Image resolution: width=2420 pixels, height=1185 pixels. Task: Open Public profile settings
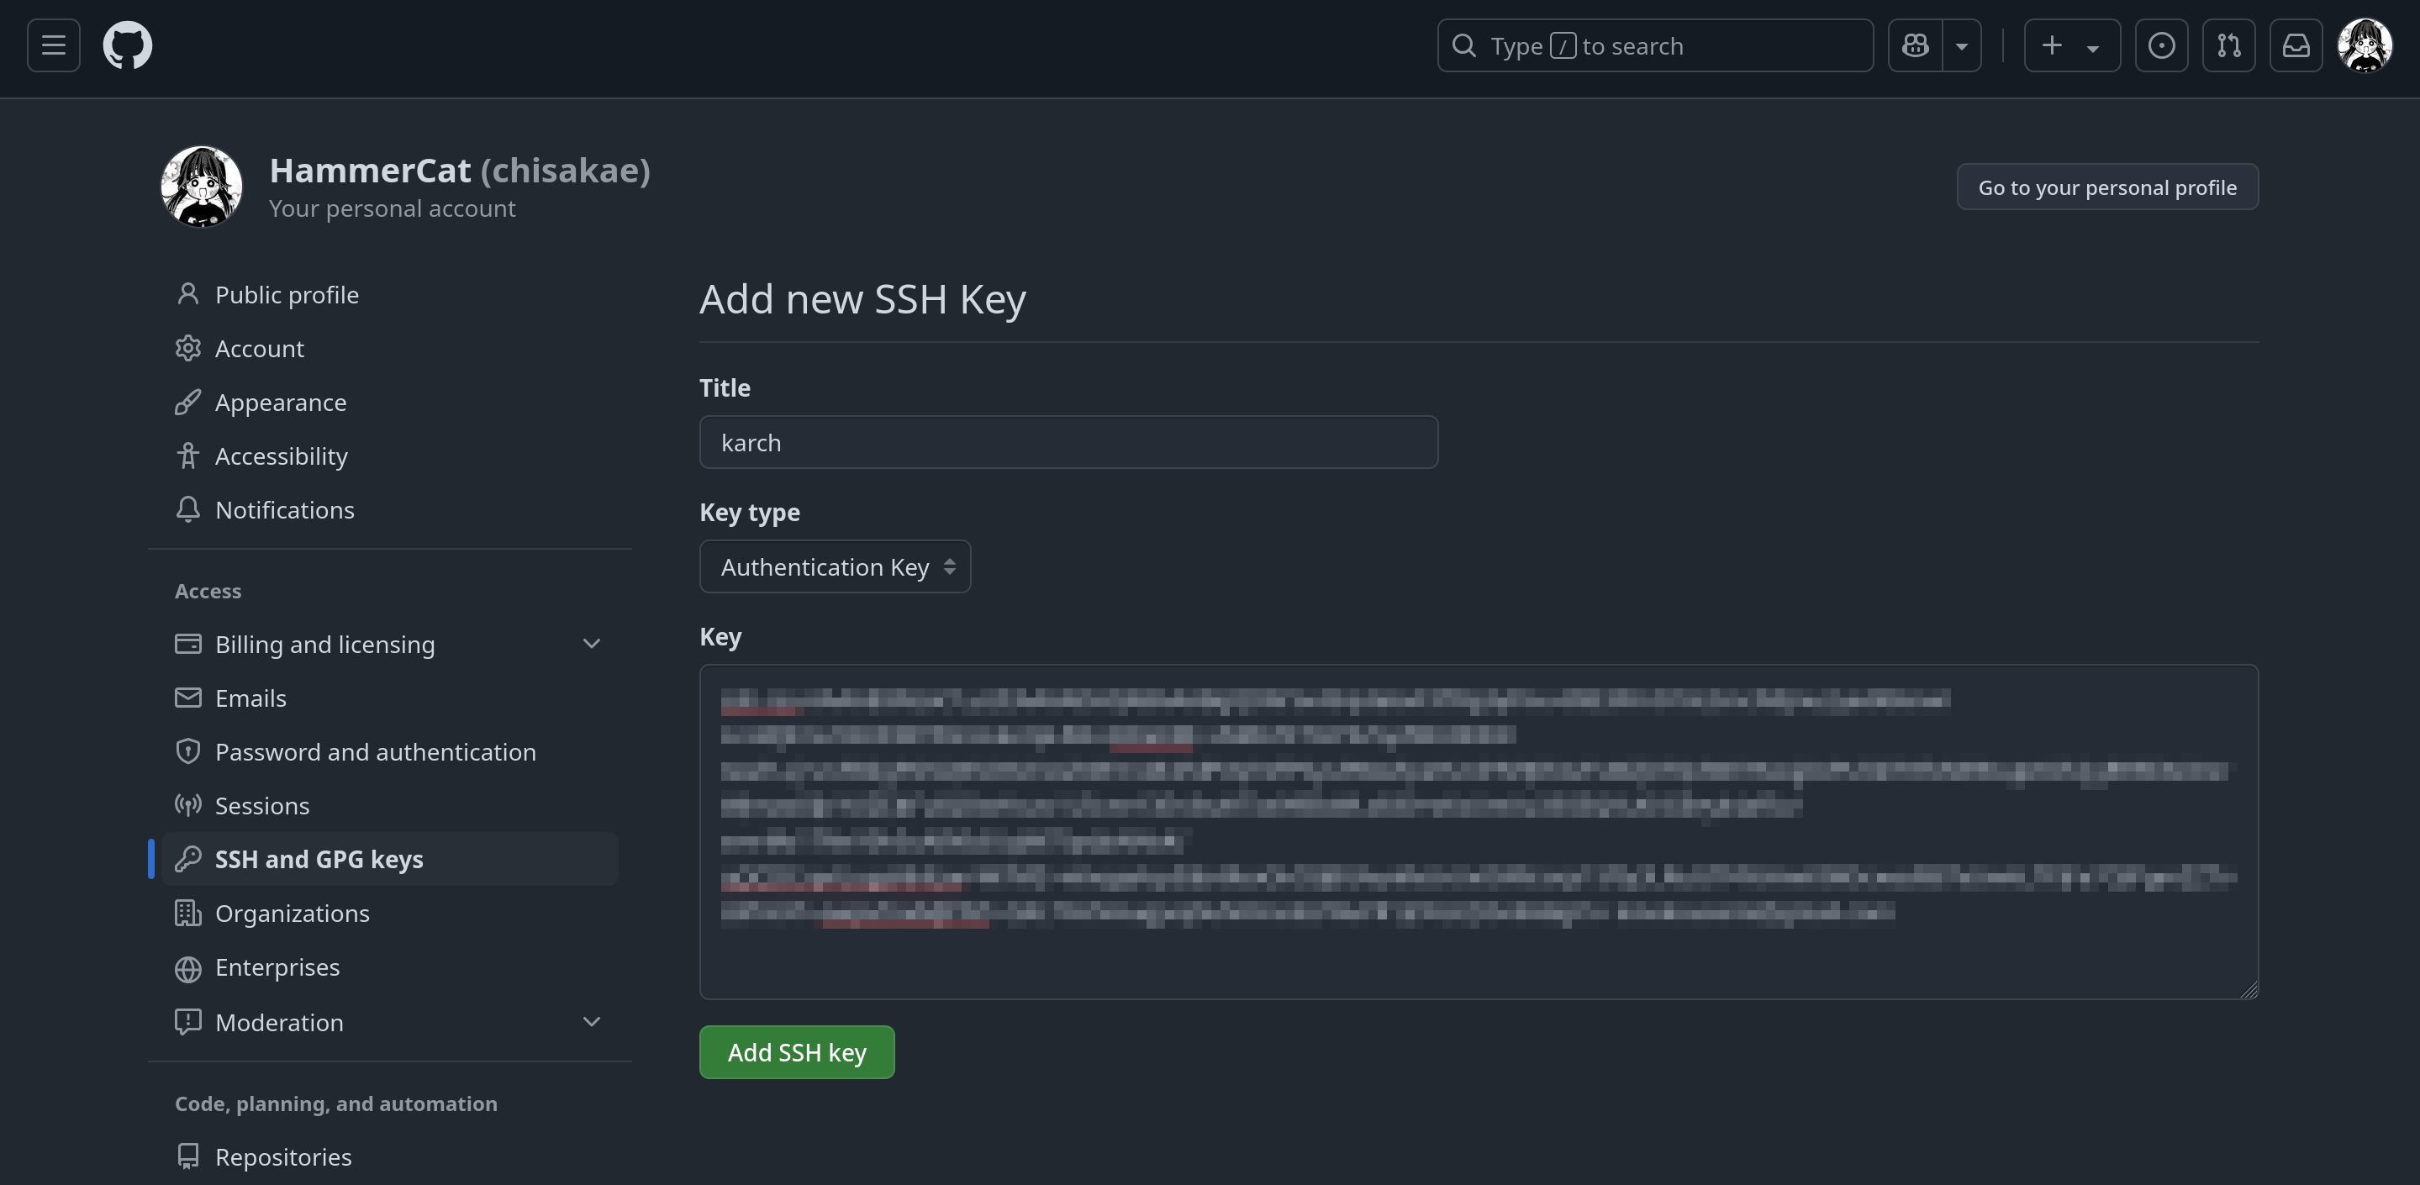click(x=390, y=295)
